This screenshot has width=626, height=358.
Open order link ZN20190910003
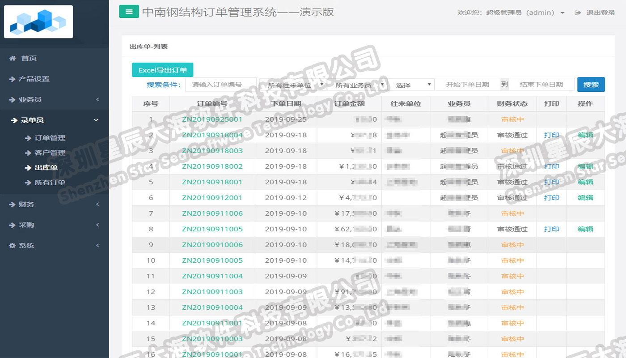click(x=212, y=339)
